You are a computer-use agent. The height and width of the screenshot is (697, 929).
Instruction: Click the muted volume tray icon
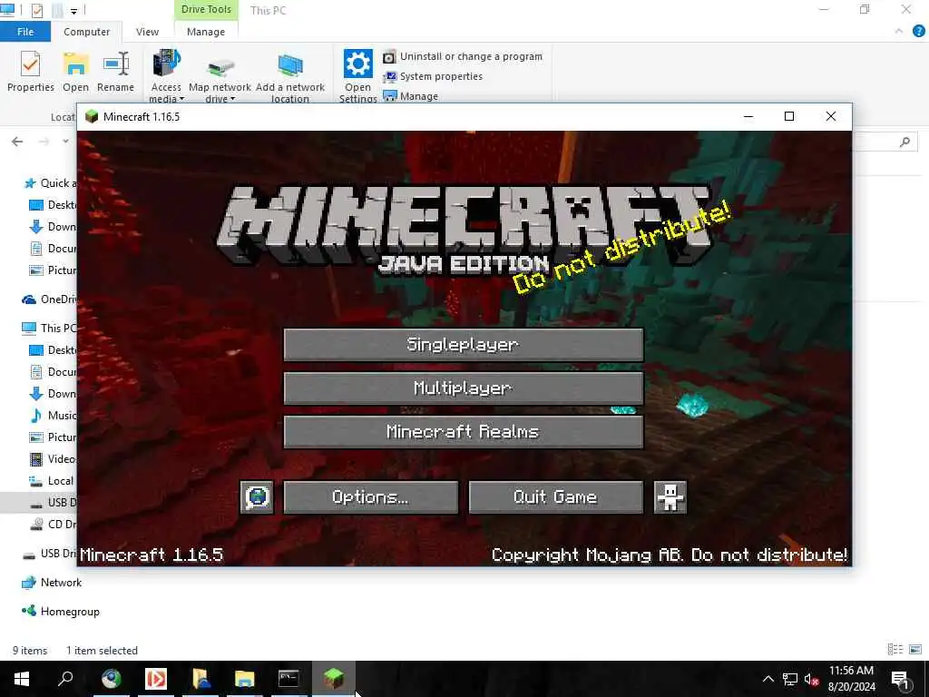click(812, 679)
